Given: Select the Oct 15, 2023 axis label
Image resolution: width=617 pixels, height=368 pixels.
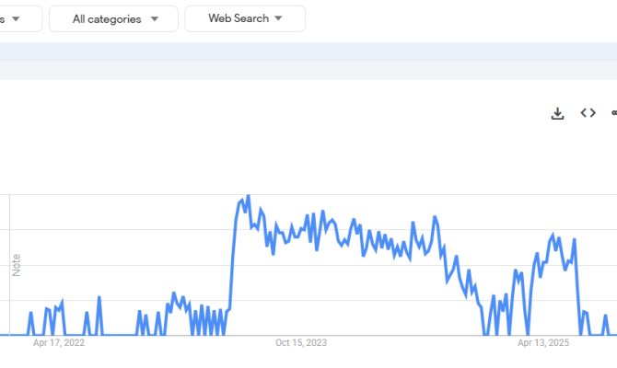Looking at the screenshot, I should point(301,343).
